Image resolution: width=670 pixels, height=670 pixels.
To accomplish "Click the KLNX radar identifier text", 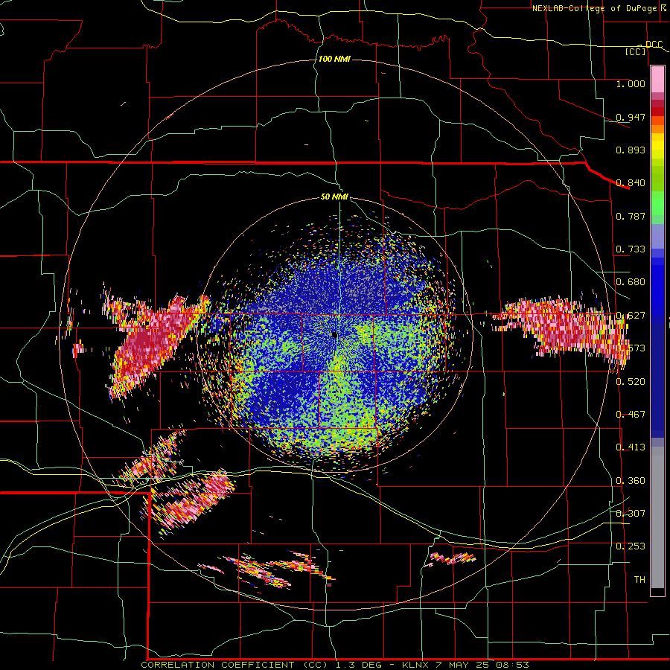I will (x=415, y=665).
